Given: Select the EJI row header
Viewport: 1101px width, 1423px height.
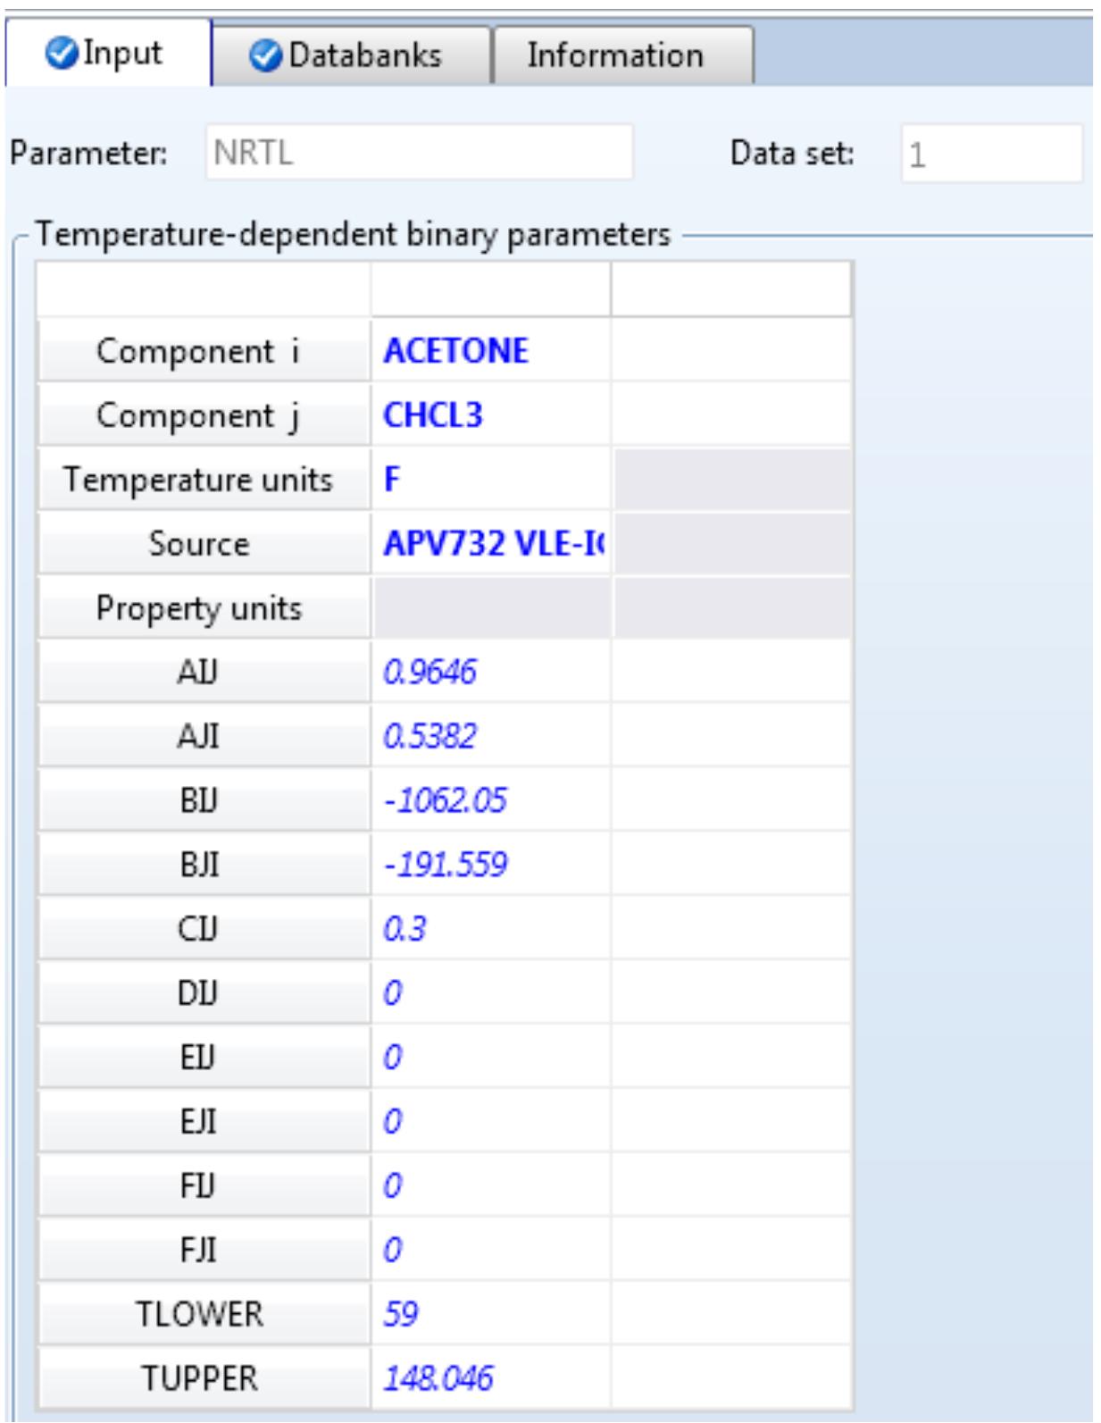Looking at the screenshot, I should (204, 1121).
